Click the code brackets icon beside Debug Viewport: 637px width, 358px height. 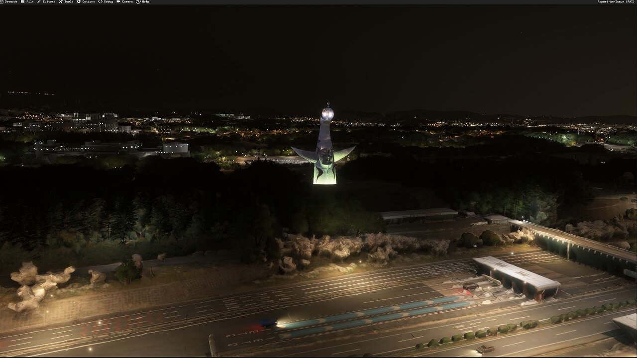click(100, 2)
